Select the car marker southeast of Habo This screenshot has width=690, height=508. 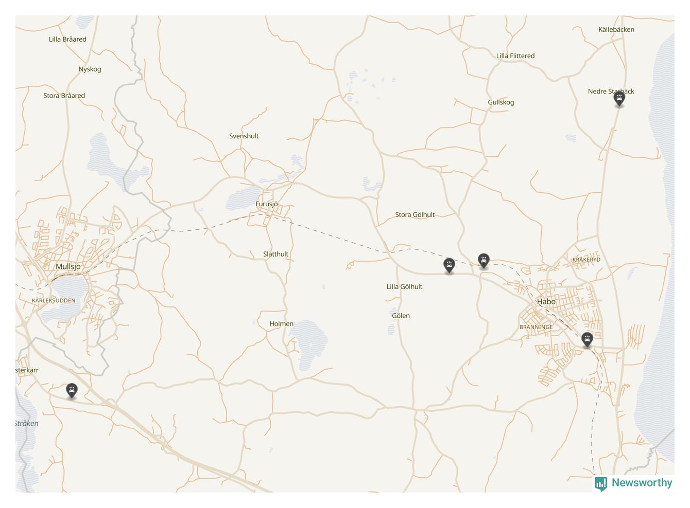587,340
